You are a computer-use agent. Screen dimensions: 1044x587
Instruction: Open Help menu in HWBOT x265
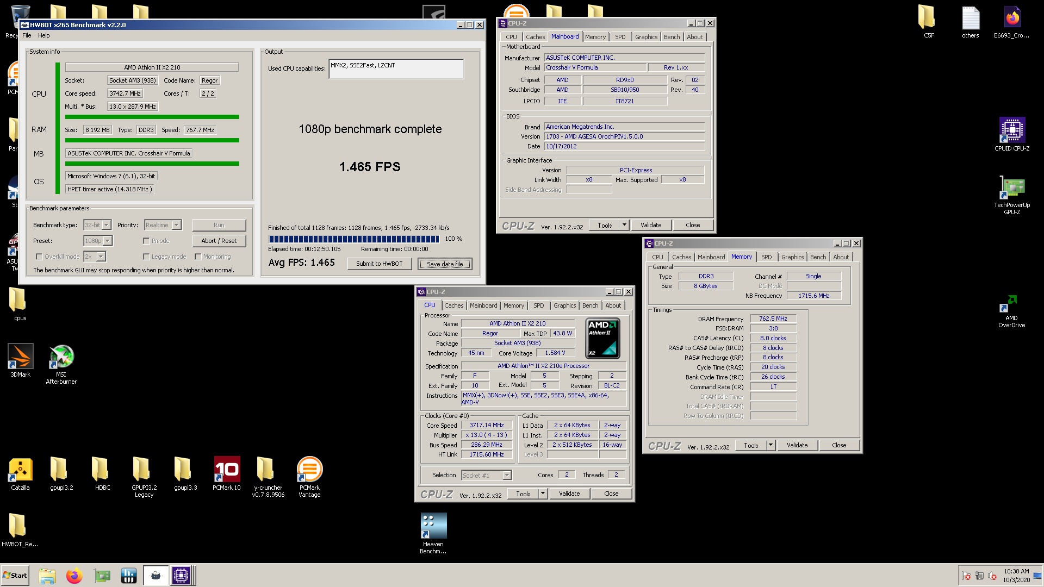pos(44,35)
